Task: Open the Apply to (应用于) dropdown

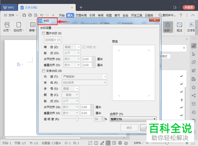Action: pos(133,119)
